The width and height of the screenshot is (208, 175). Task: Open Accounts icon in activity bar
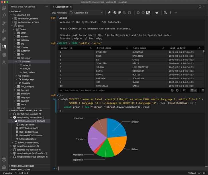click(4, 160)
